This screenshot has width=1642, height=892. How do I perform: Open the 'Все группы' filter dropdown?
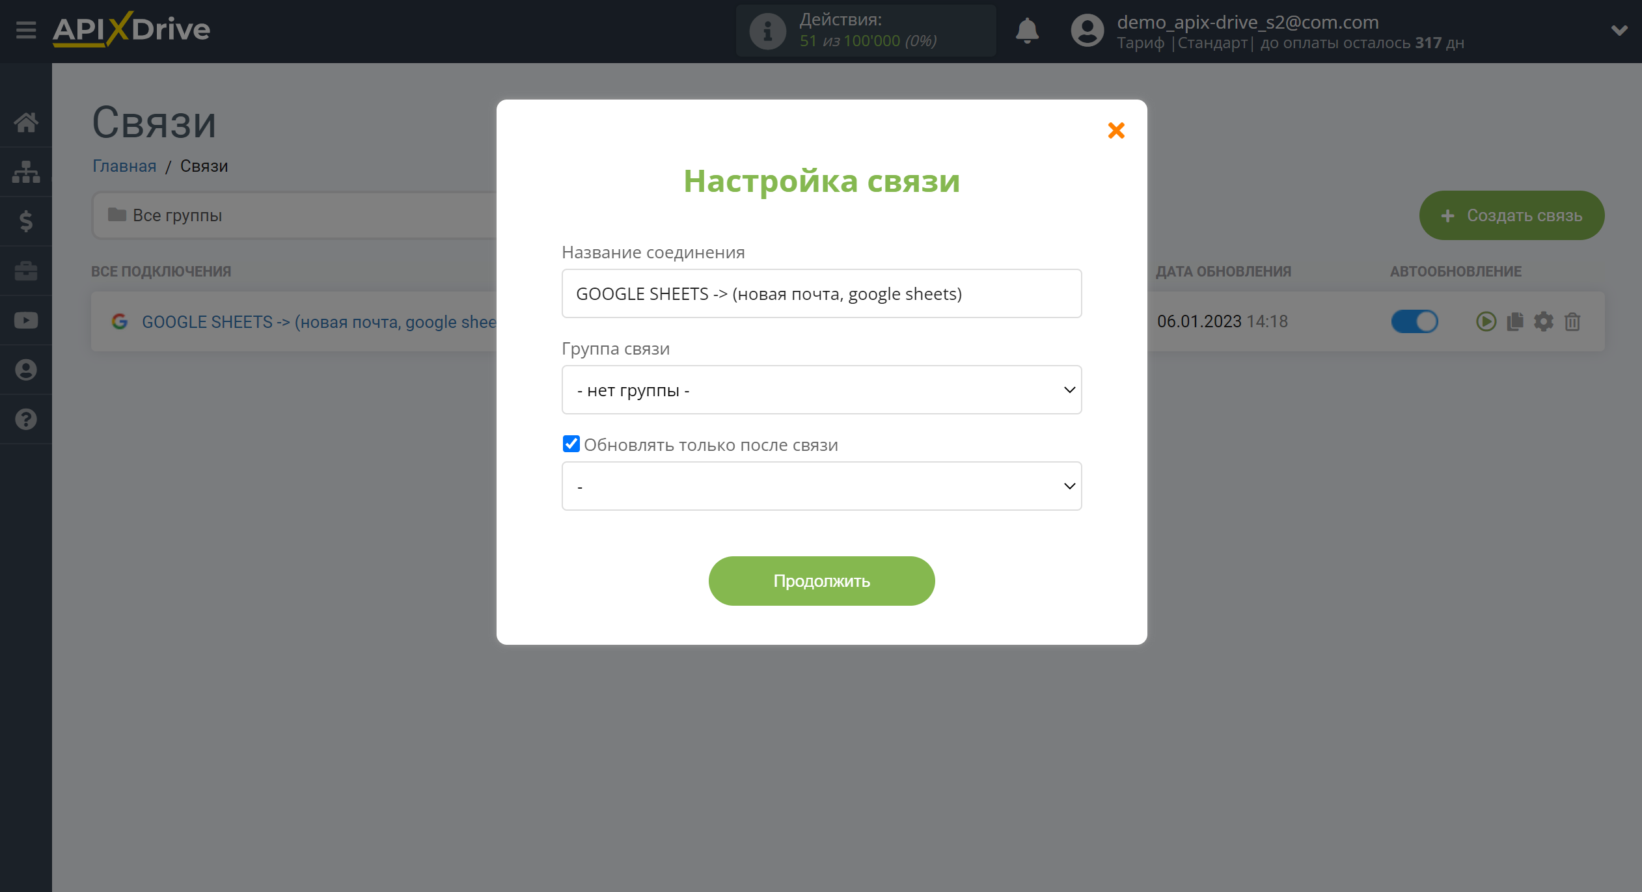pyautogui.click(x=294, y=215)
